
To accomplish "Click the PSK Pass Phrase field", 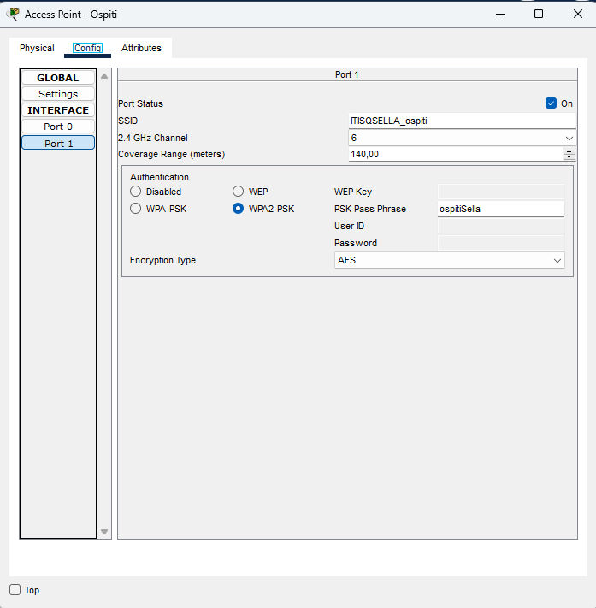I will 500,209.
